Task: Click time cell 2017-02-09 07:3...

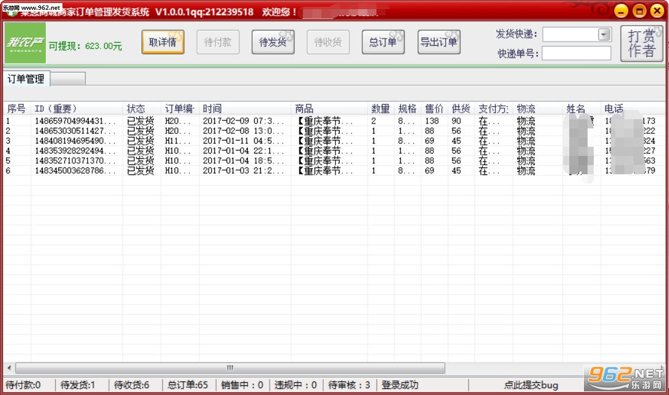Action: click(243, 121)
